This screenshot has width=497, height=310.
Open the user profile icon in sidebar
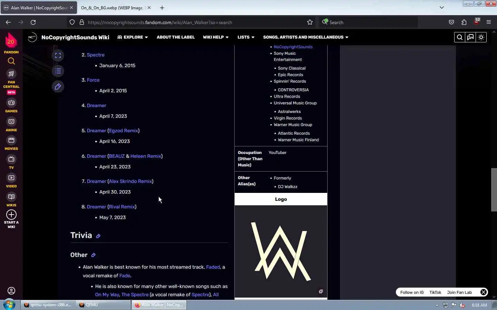coord(11,291)
